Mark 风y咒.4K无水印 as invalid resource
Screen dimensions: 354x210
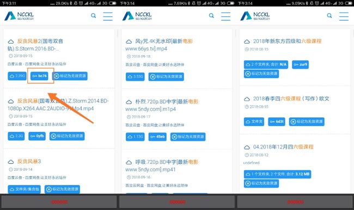coord(166,76)
